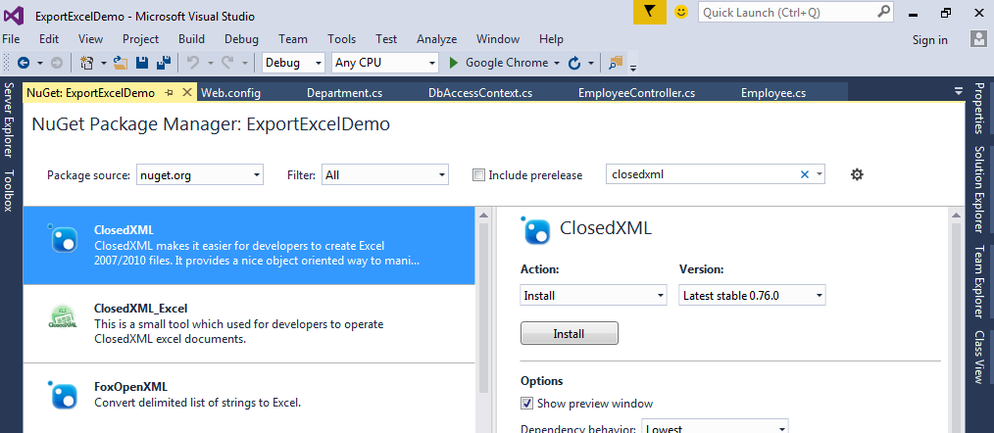This screenshot has height=433, width=994.
Task: Select the FoxOpenXML package row
Action: pyautogui.click(x=249, y=398)
